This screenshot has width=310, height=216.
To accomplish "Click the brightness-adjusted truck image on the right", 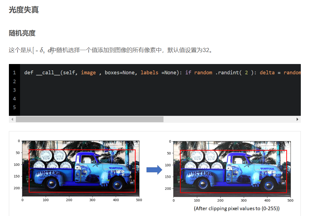I will pyautogui.click(x=232, y=169).
